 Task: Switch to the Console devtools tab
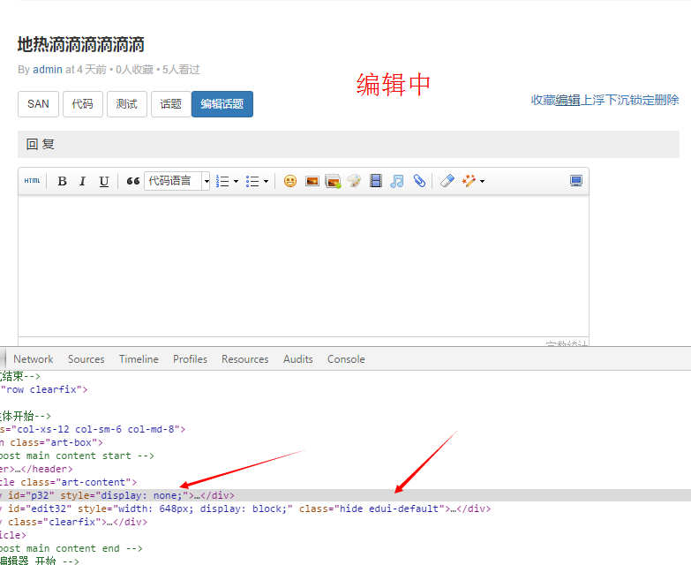346,359
